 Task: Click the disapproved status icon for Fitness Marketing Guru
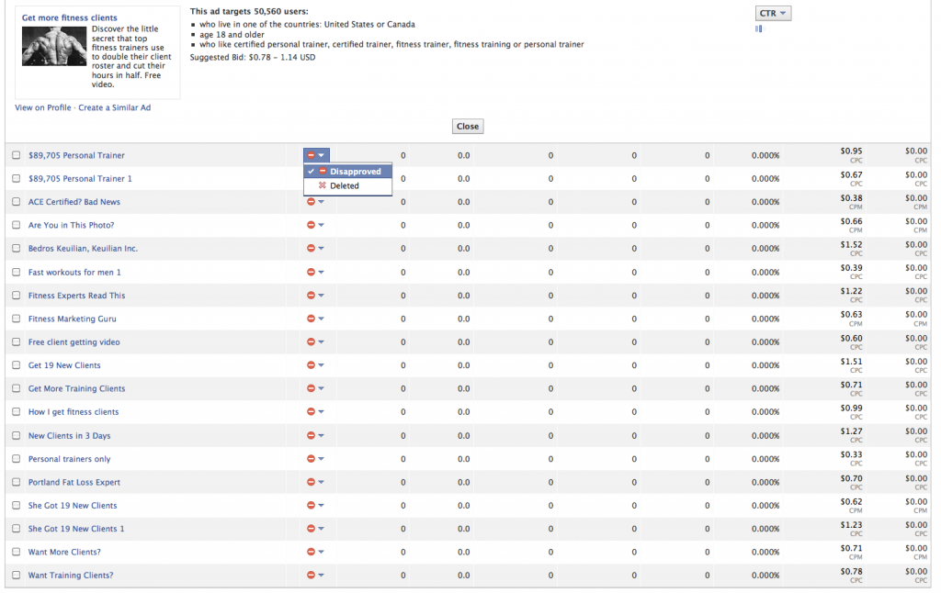point(311,319)
